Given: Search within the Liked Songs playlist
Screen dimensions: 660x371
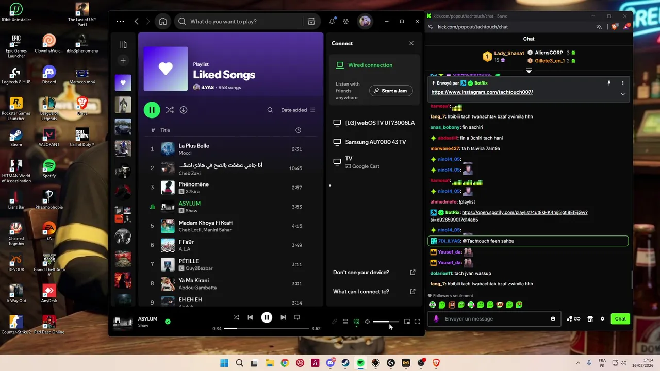Looking at the screenshot, I should (270, 110).
